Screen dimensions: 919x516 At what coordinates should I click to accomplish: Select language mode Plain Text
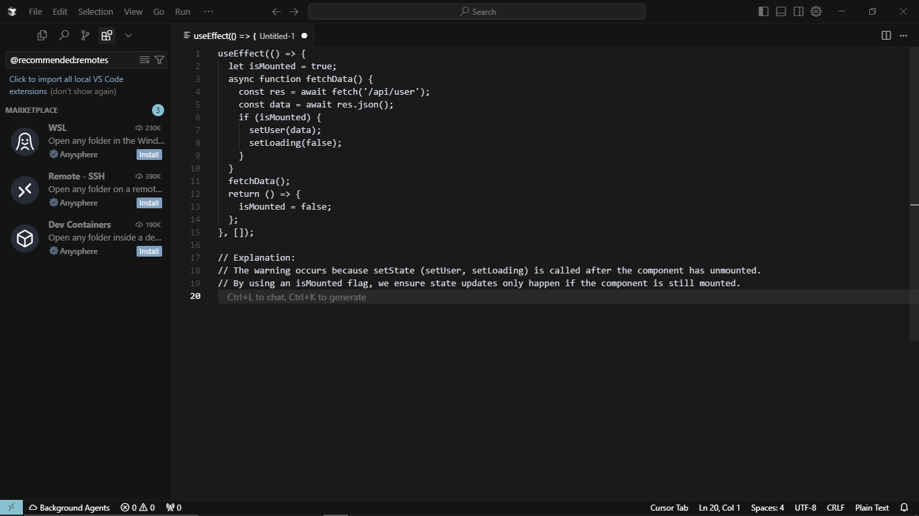872,508
